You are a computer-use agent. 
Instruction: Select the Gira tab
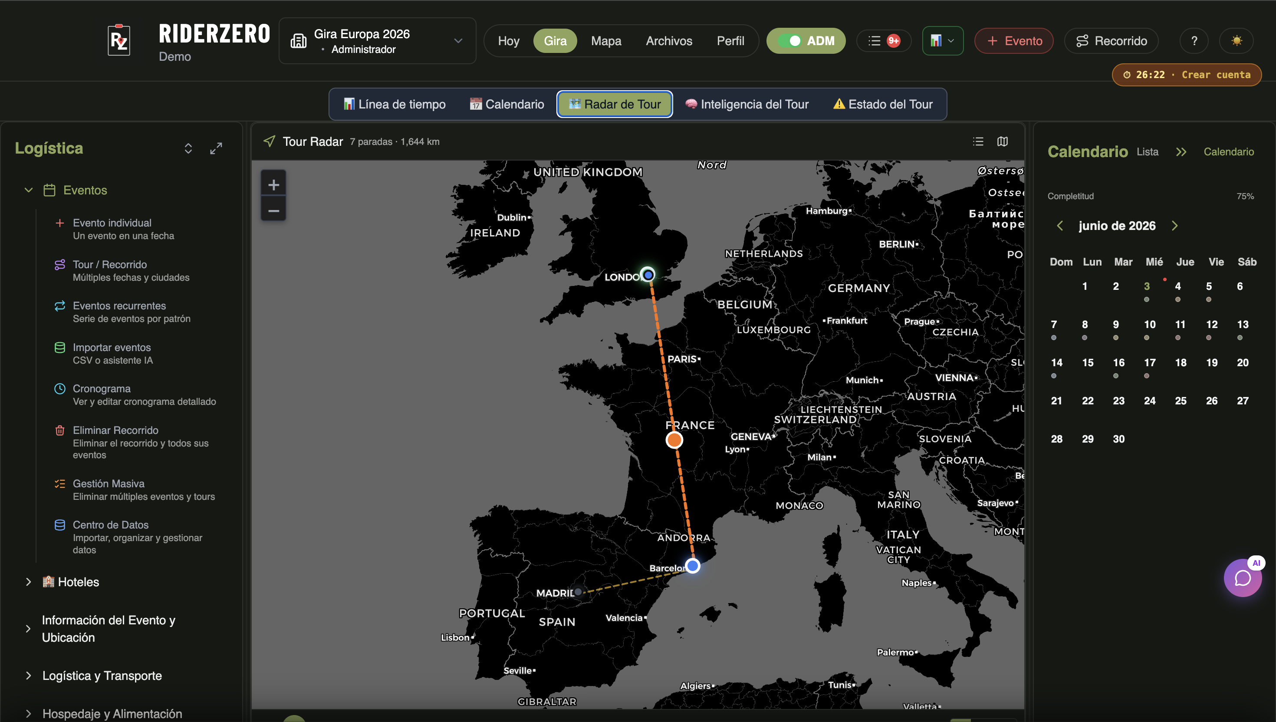(x=555, y=41)
